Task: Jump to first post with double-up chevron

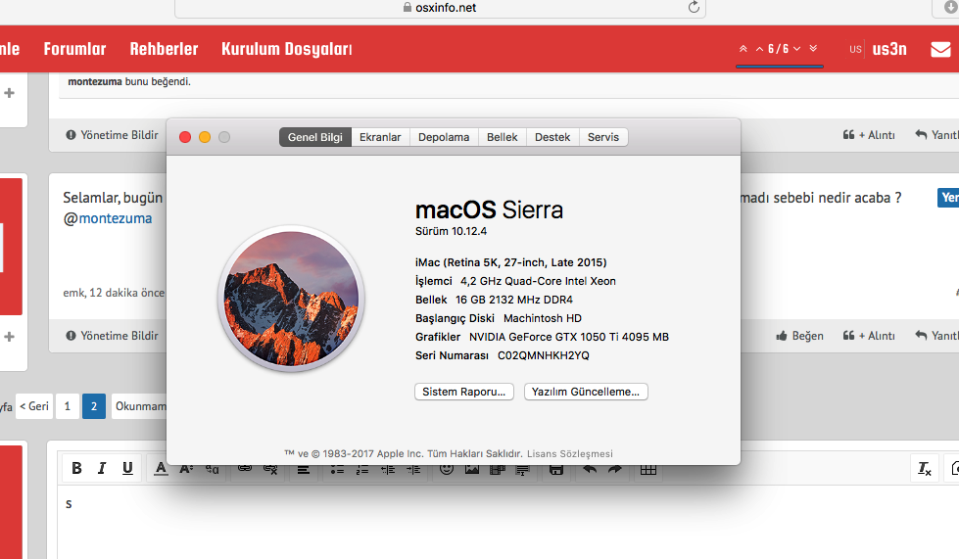Action: coord(743,49)
